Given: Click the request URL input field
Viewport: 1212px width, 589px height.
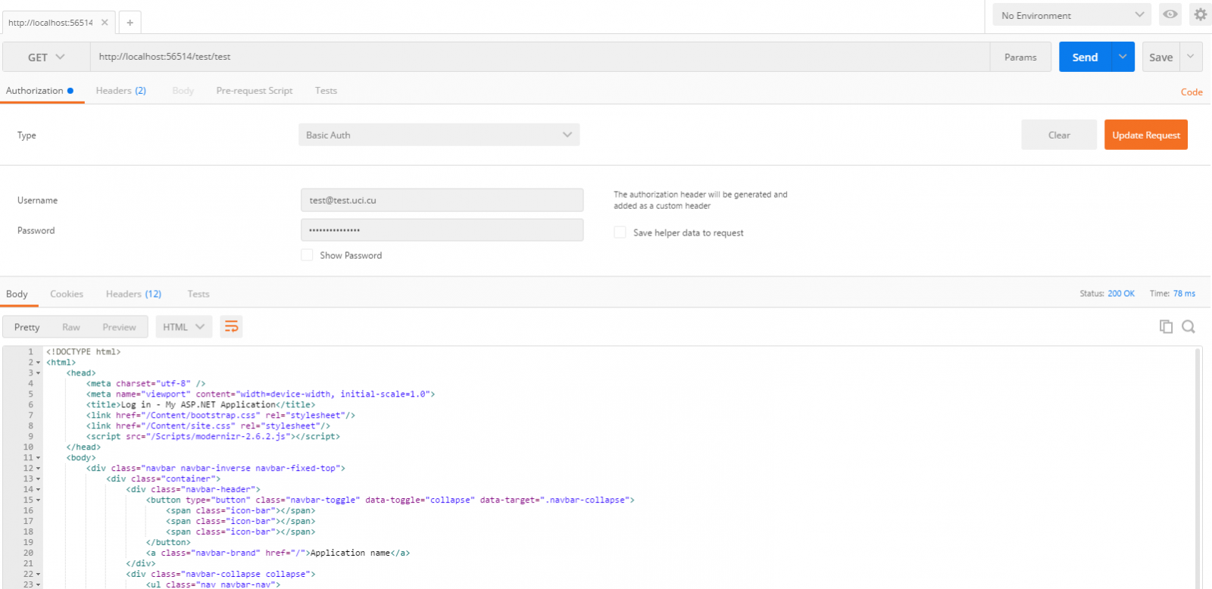Looking at the screenshot, I should (540, 57).
